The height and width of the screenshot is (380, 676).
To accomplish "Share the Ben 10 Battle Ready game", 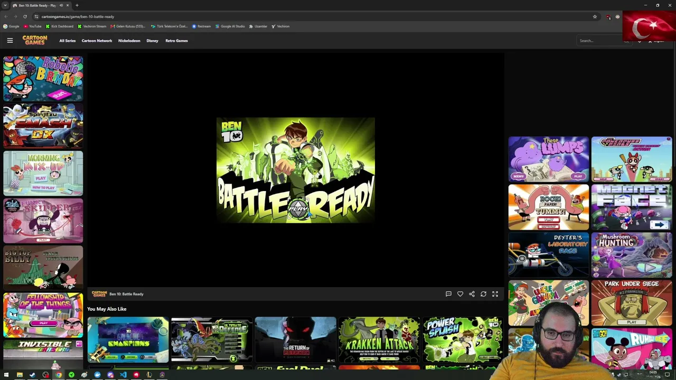I will coord(472,294).
